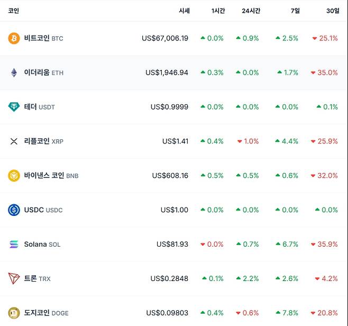
Task: Click Ethereum 1-hour change 0.3%
Action: [x=212, y=73]
